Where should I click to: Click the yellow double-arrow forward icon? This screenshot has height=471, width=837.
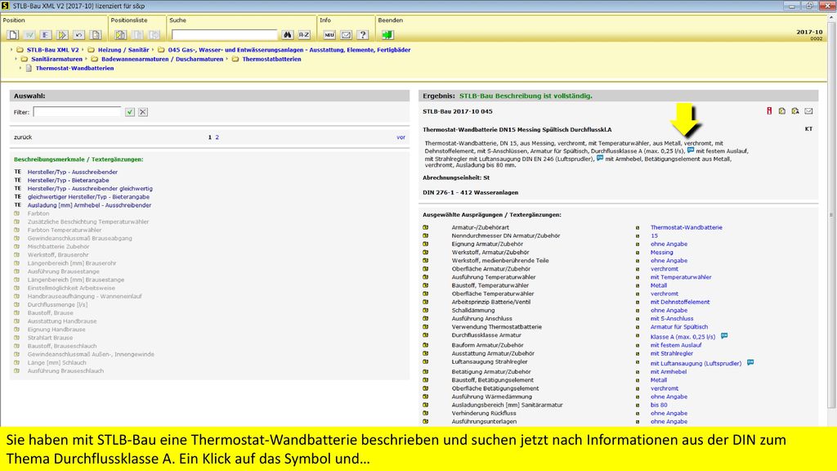pos(62,34)
